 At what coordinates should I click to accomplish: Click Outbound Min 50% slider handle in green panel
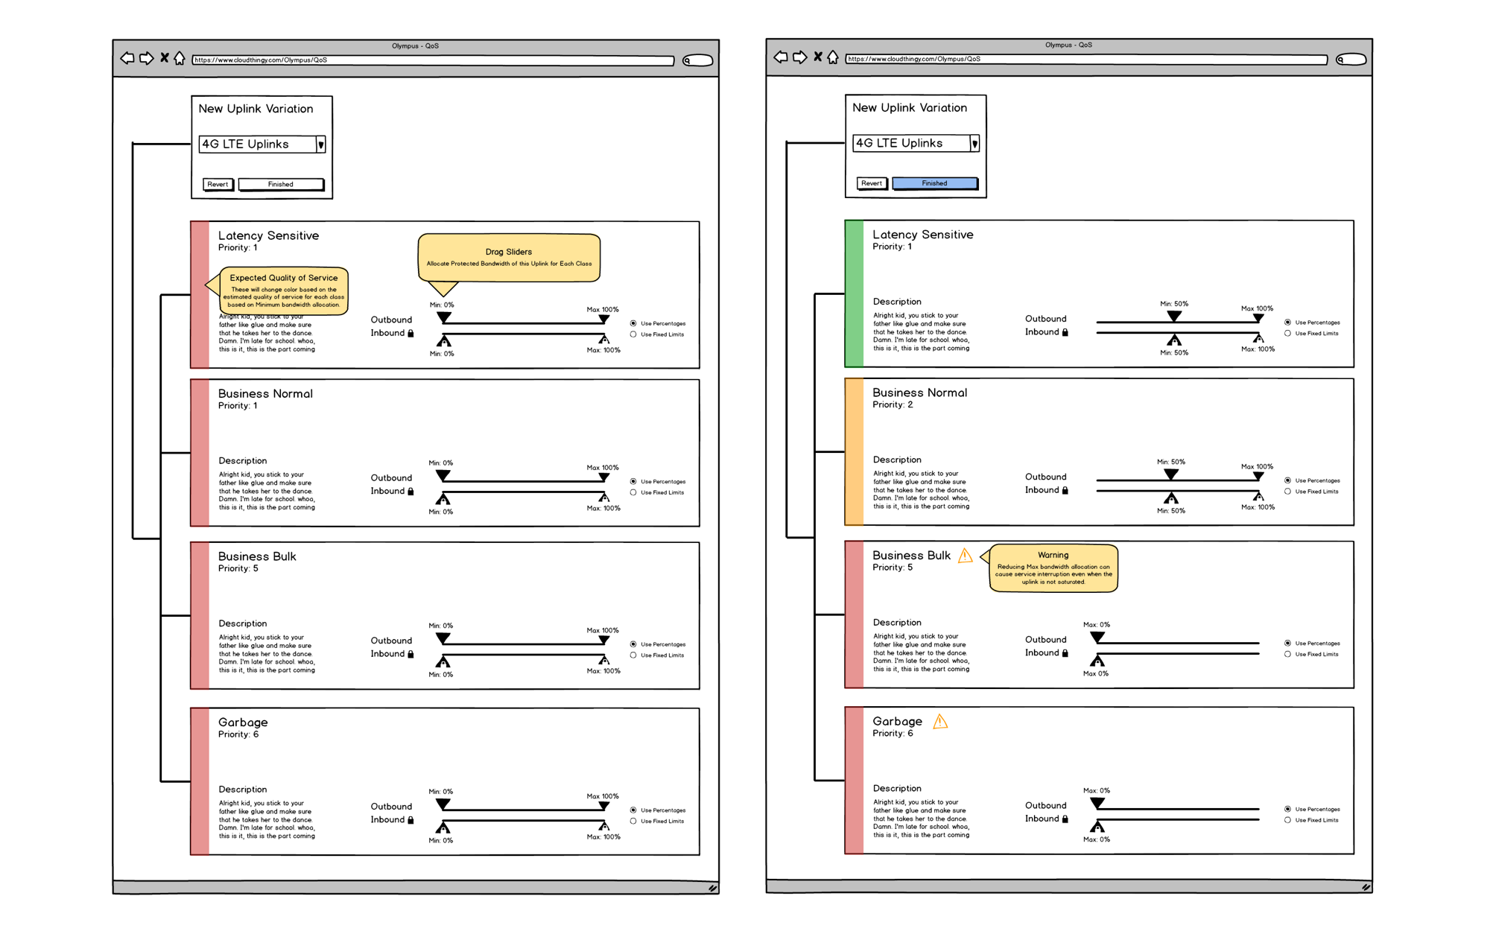click(x=1174, y=317)
